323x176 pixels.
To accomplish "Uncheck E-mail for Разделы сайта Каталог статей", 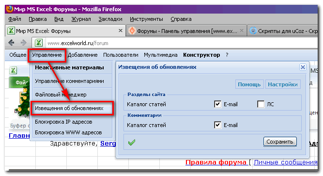I will pos(217,104).
